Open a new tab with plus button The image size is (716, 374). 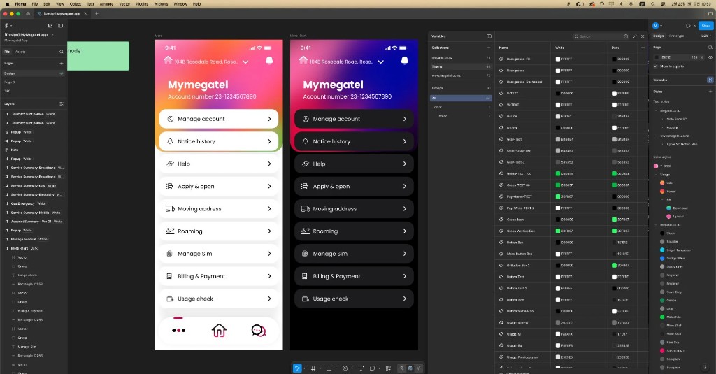96,14
